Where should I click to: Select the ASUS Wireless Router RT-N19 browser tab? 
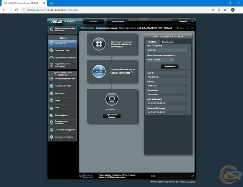(x=24, y=3)
